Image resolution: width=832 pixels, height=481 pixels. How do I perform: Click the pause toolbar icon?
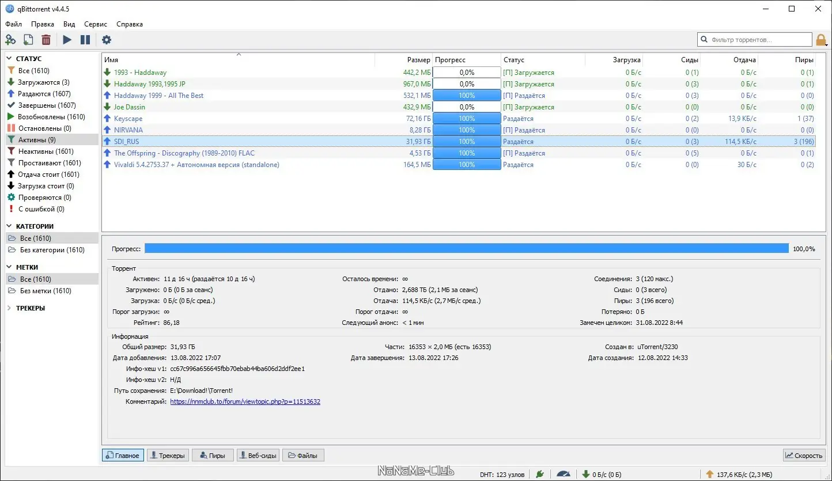[85, 40]
